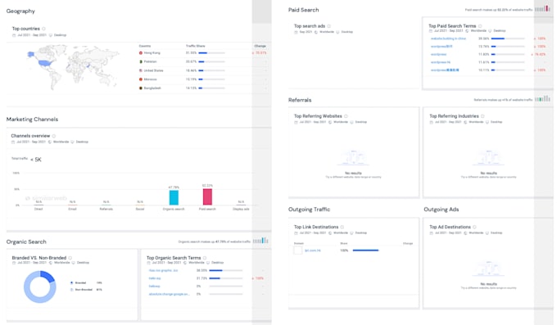The width and height of the screenshot is (557, 325).
Task: Open the fourth organic search term link
Action: tap(169, 294)
